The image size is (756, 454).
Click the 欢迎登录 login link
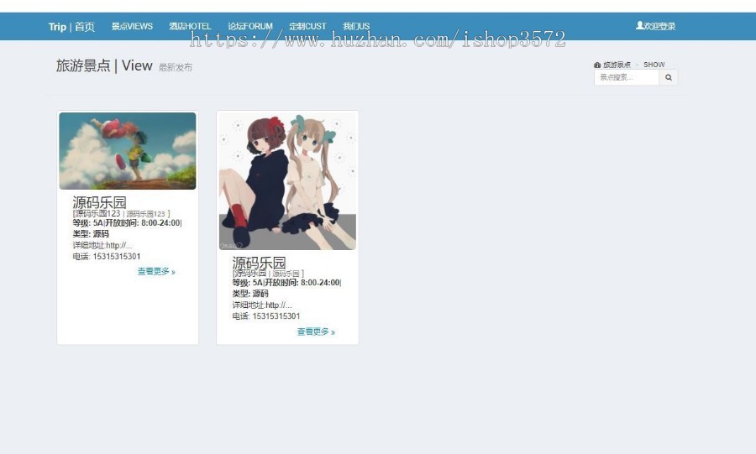point(659,26)
